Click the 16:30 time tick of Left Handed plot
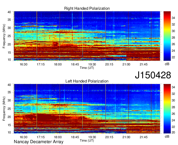This screenshot has height=145, width=178. coord(24,137)
